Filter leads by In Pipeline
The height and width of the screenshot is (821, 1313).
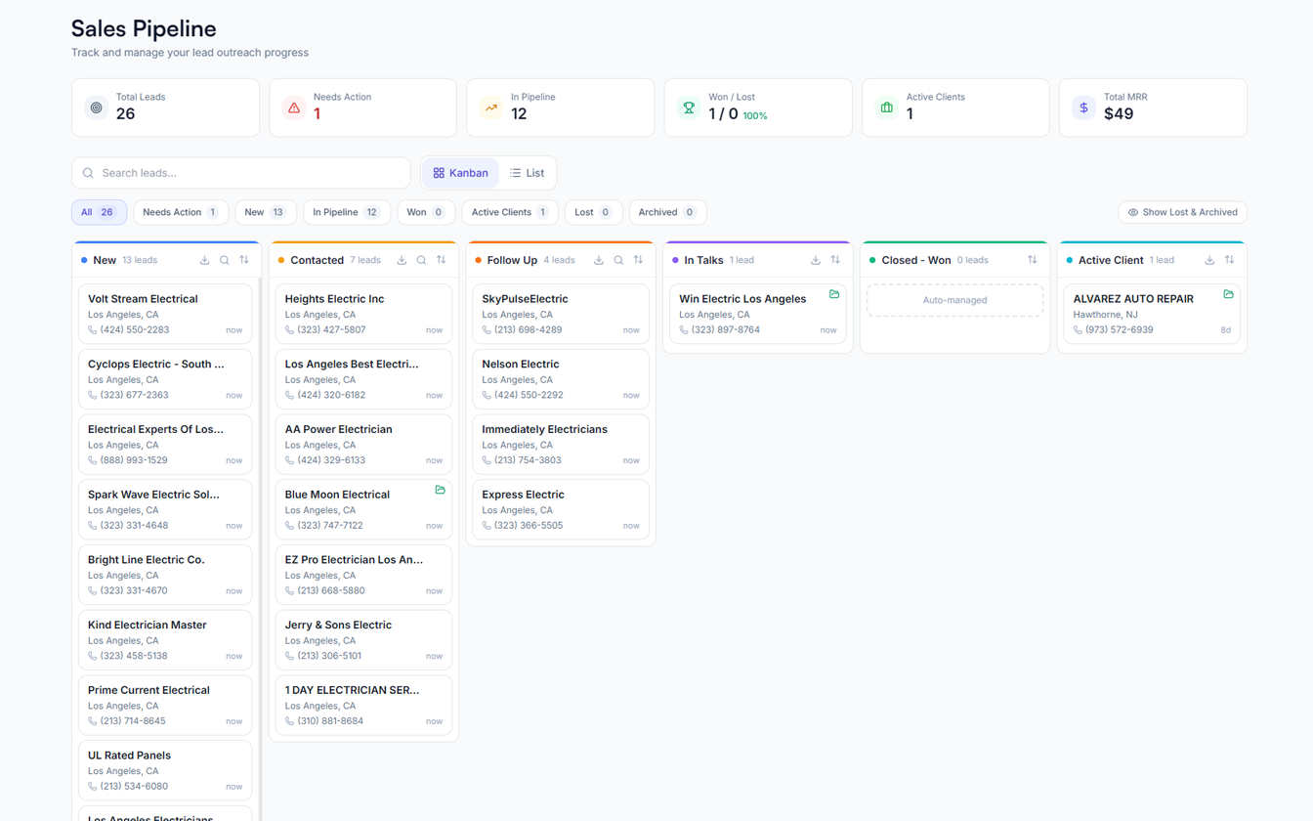pyautogui.click(x=347, y=212)
